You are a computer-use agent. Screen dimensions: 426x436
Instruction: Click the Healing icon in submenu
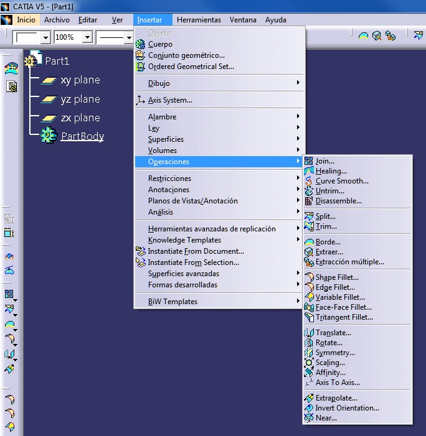308,171
